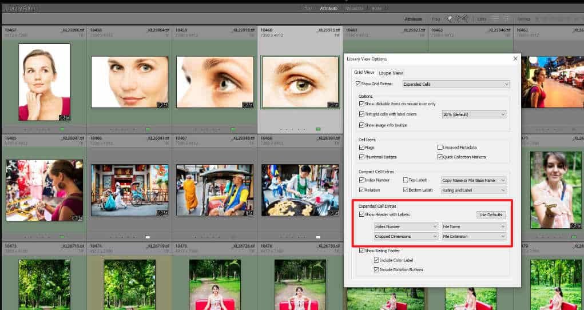Click index number 10460 in cell header
This screenshot has height=310, width=584.
(x=267, y=30)
